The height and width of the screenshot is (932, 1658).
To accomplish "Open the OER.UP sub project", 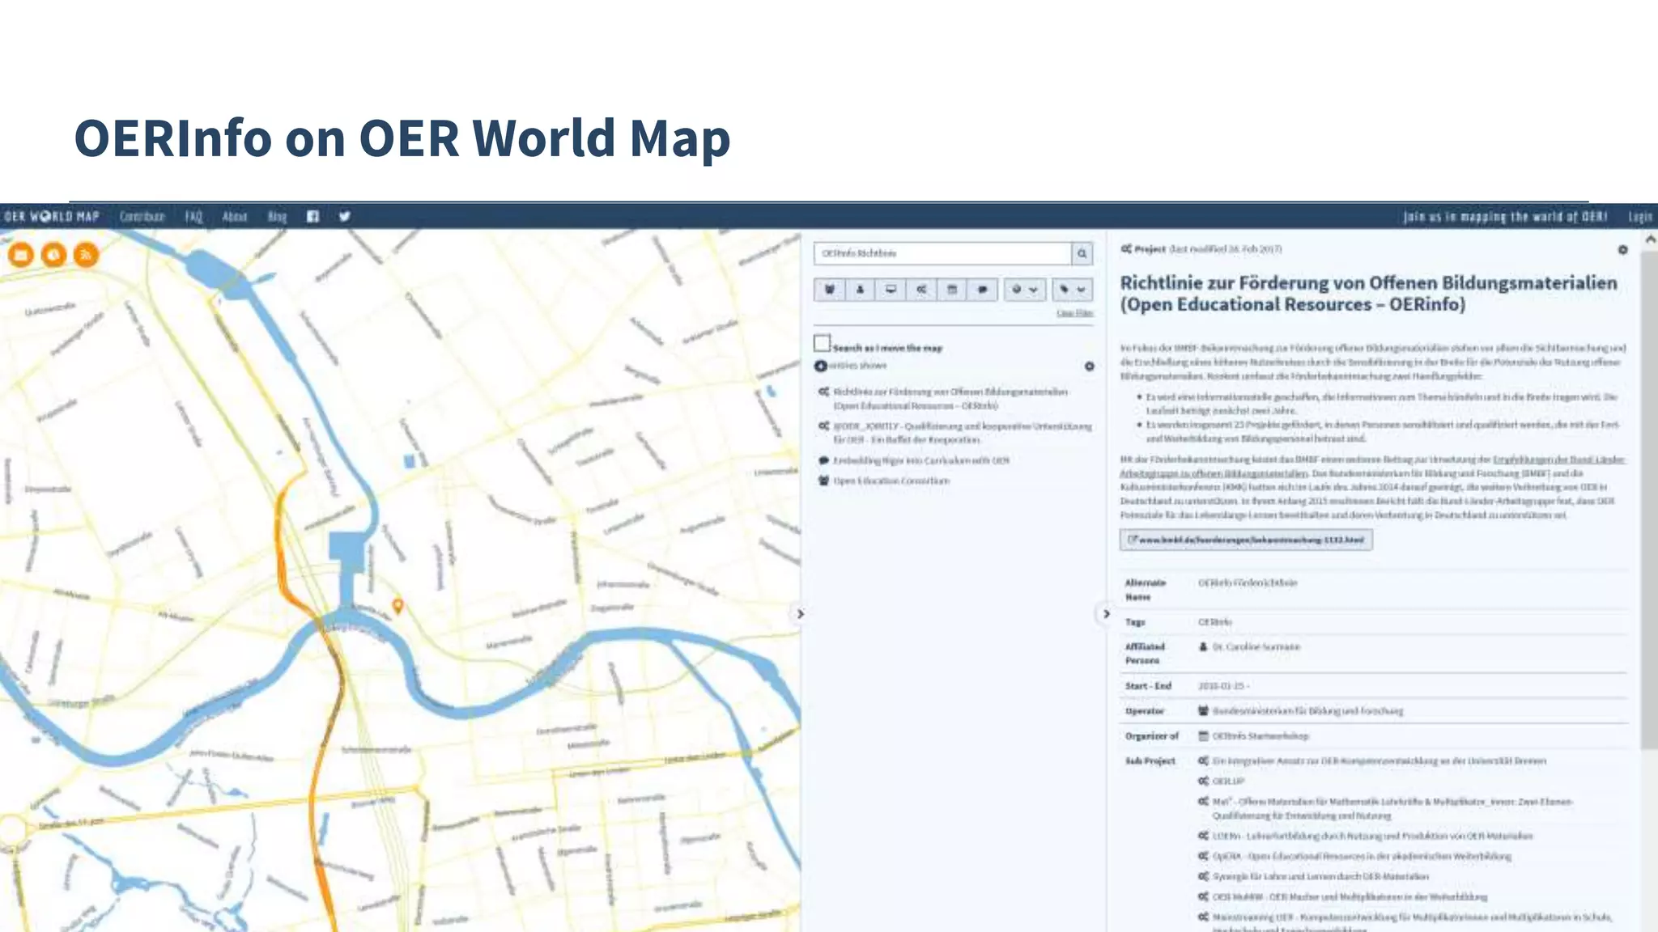I will tap(1228, 782).
